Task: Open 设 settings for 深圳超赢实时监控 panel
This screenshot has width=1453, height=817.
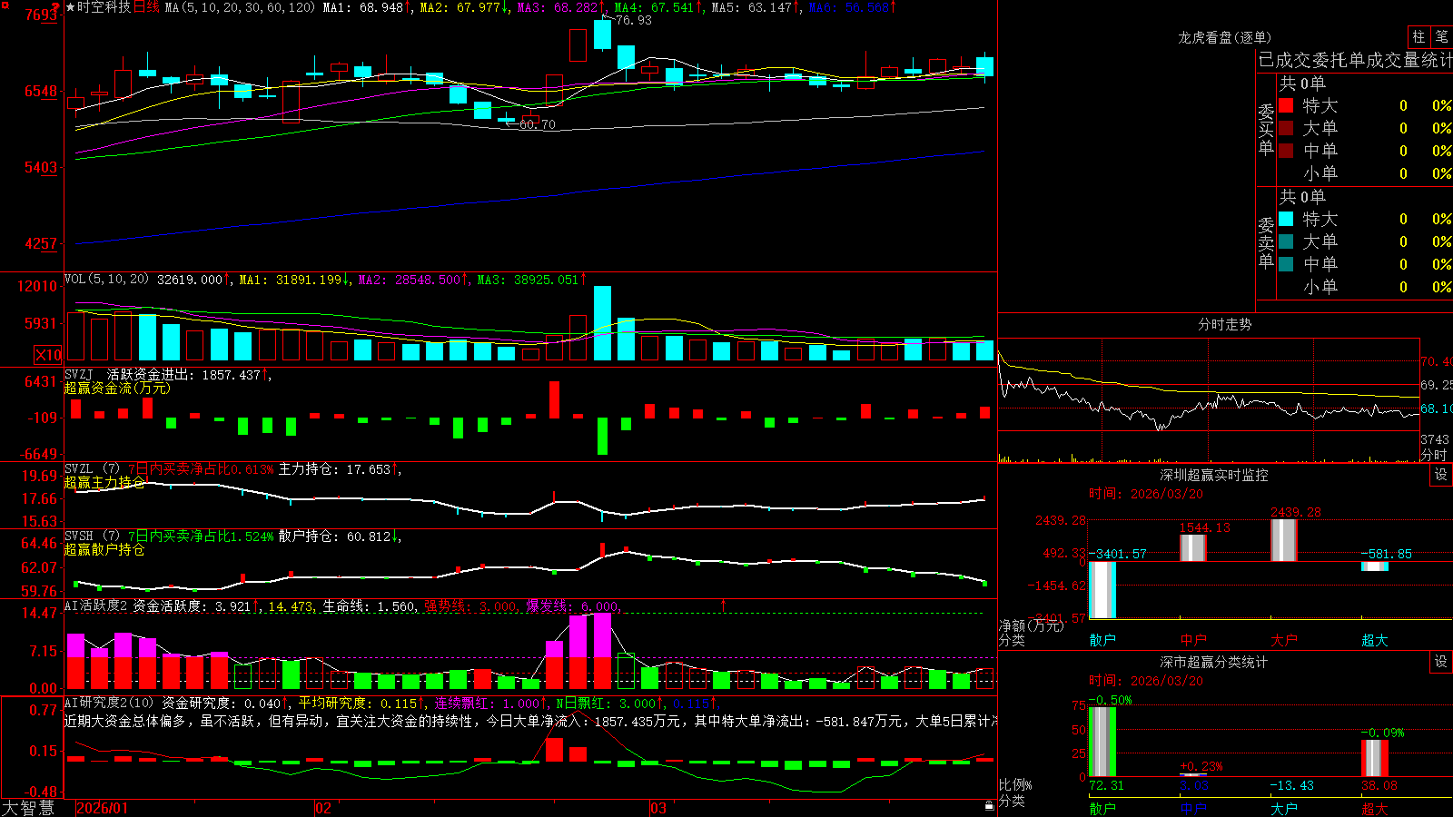Action: 1441,475
